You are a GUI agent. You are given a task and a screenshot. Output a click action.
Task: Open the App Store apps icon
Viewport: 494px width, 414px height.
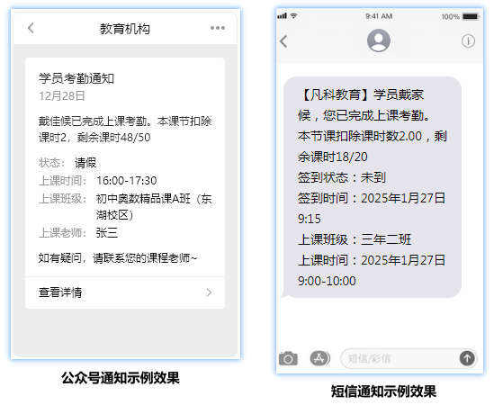[319, 358]
